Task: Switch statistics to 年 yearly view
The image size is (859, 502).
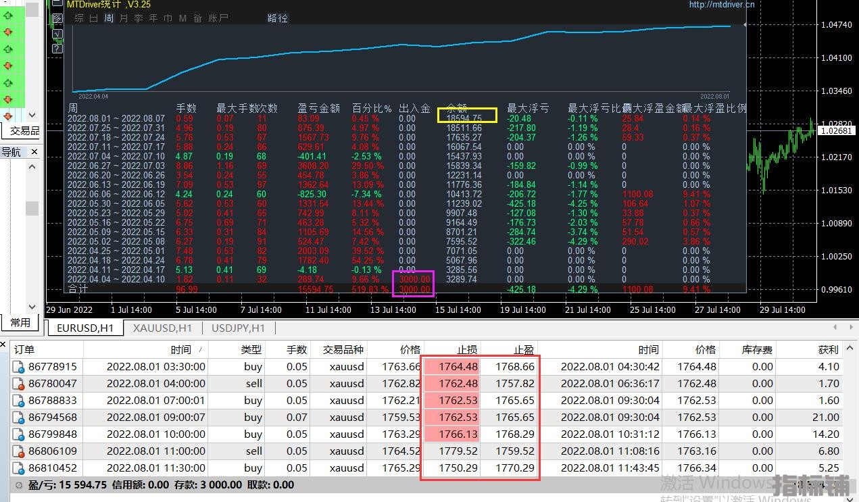Action: 153,18
